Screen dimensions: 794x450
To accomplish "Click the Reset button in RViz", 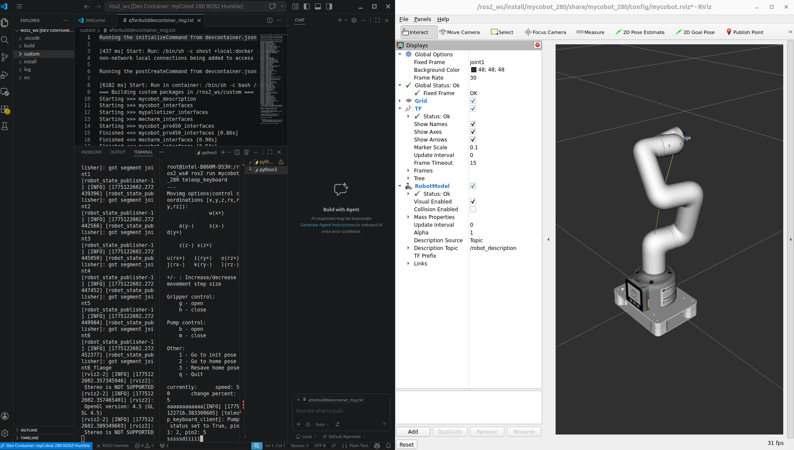I will tap(406, 445).
